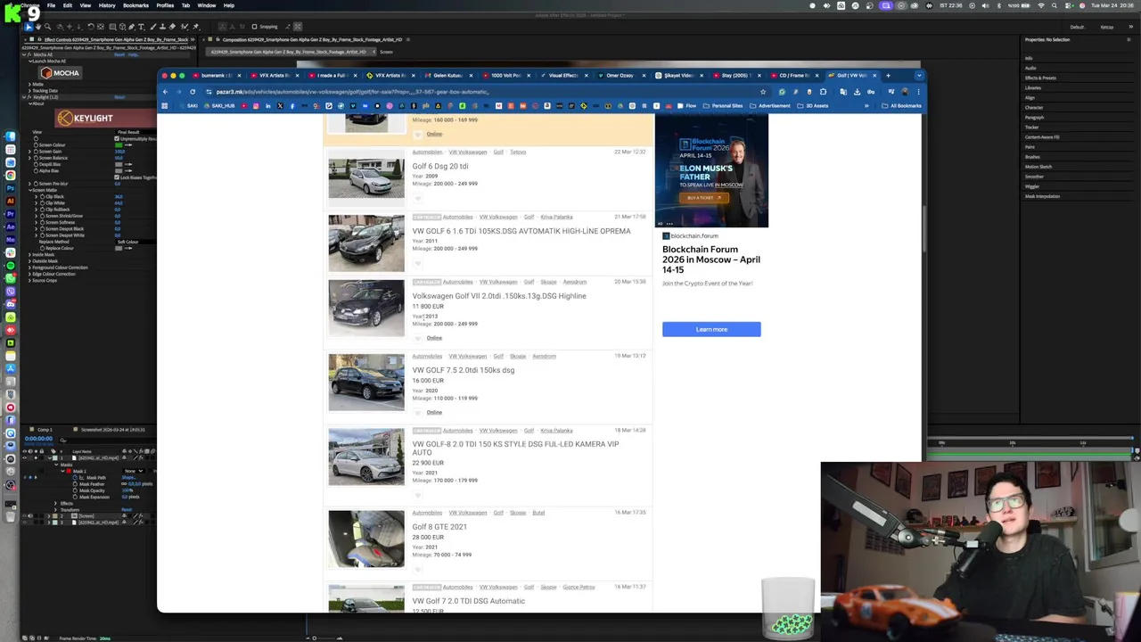Expand Inside Mask group in Keylight

[x=30, y=255]
